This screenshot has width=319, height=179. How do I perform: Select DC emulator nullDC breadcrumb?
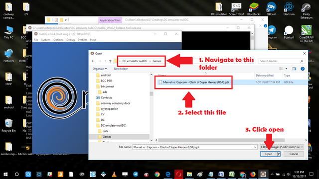click(135, 61)
